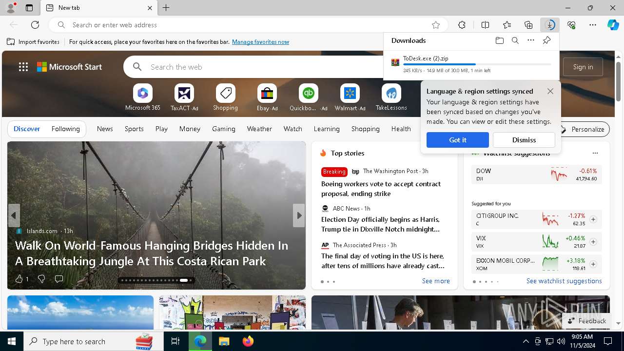Open Edge Settings and more menu
This screenshot has height=351, width=624.
[x=593, y=25]
